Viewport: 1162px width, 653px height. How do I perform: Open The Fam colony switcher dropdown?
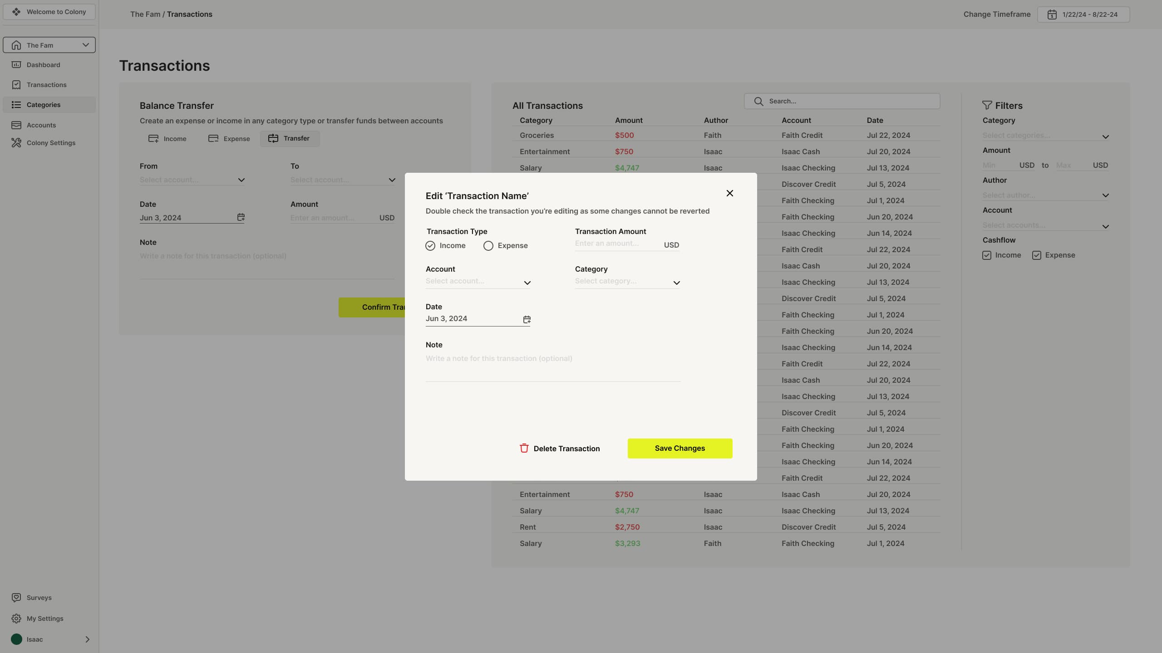49,45
